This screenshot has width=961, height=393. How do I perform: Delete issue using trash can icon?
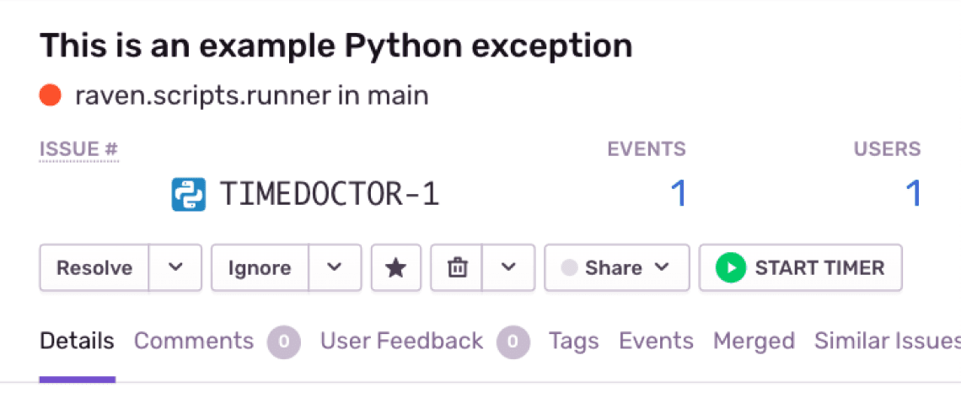[457, 268]
